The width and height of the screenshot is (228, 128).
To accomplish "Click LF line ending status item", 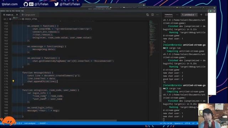I will (x=193, y=123).
